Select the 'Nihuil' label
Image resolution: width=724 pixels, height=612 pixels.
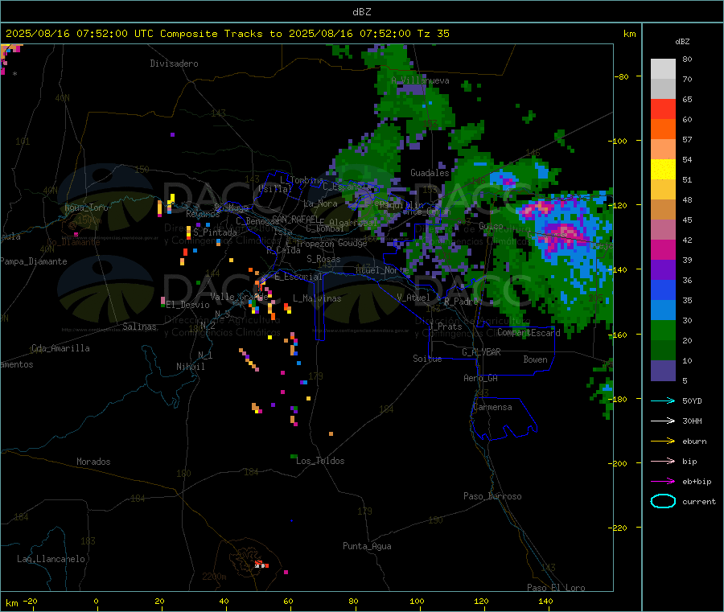coord(191,367)
